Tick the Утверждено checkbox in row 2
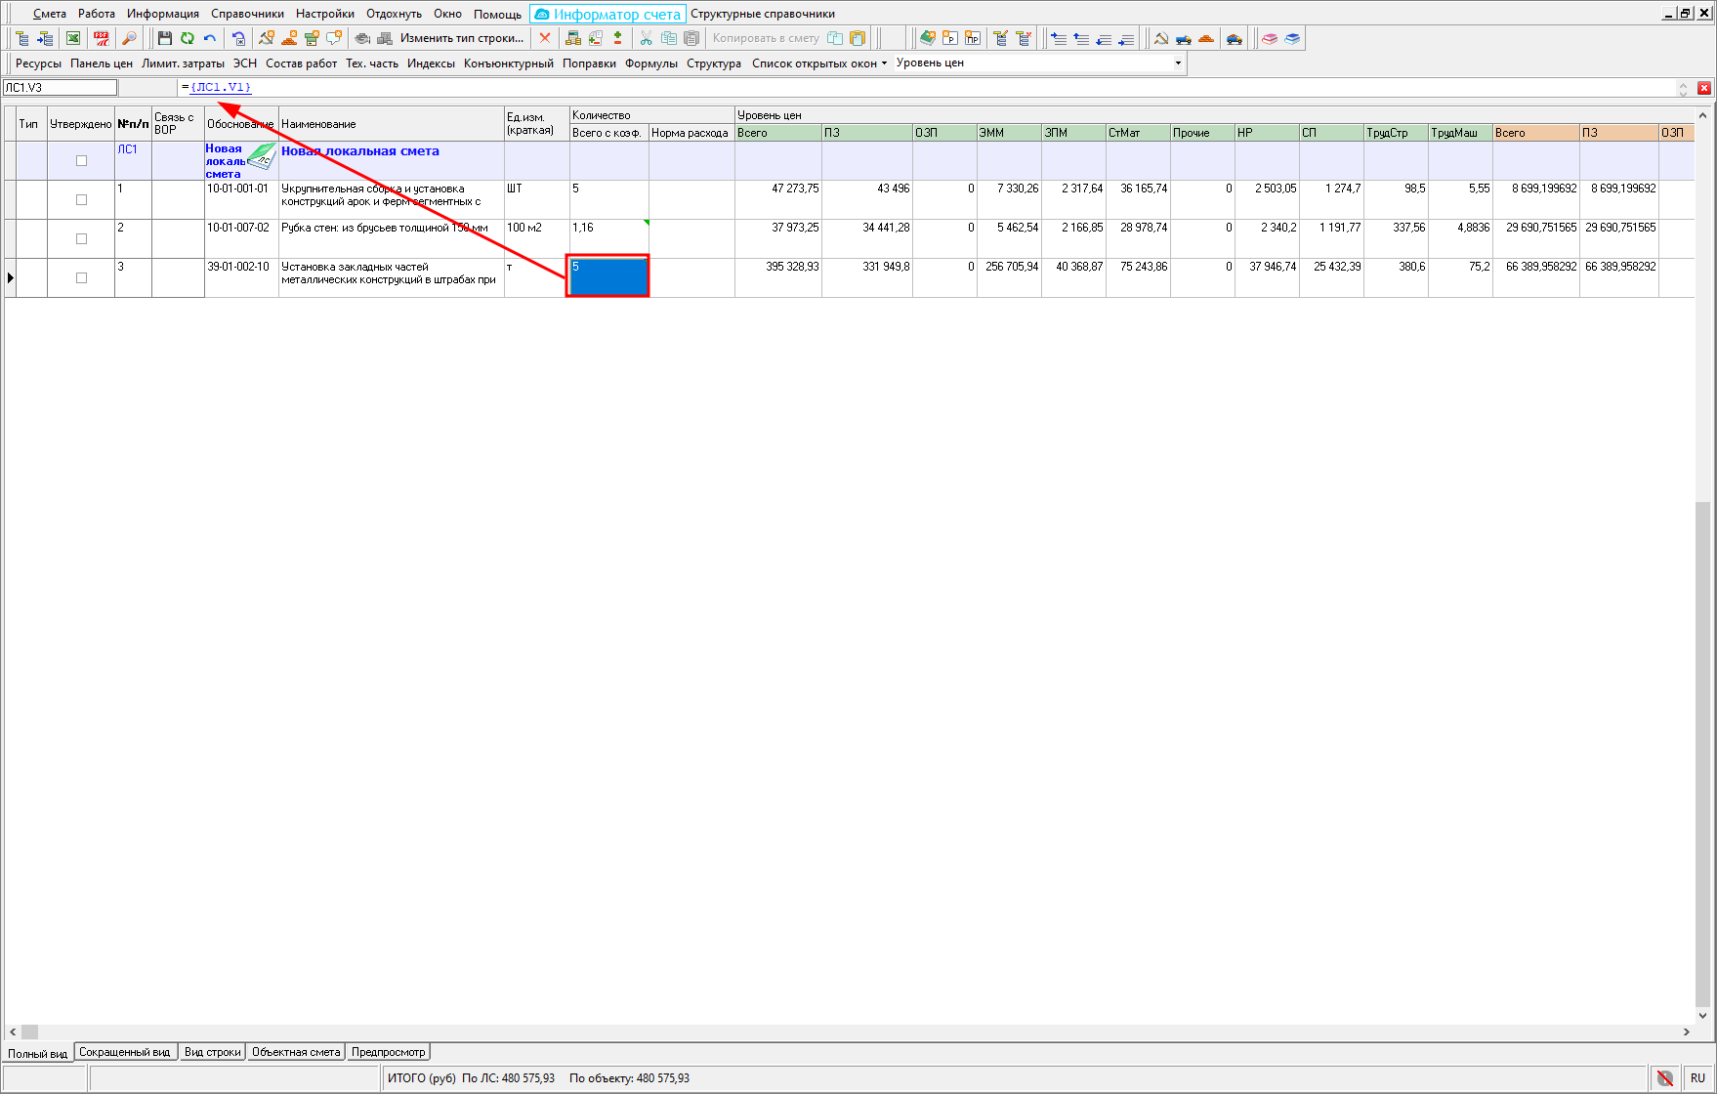1717x1094 pixels. point(81,239)
